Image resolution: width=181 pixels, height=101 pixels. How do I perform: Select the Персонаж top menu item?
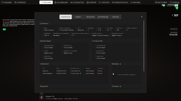tap(46, 3)
